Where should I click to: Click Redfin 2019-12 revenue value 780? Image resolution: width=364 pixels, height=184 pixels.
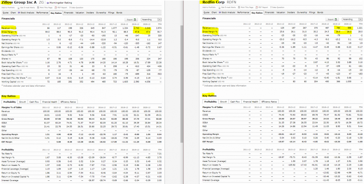[x=338, y=28]
